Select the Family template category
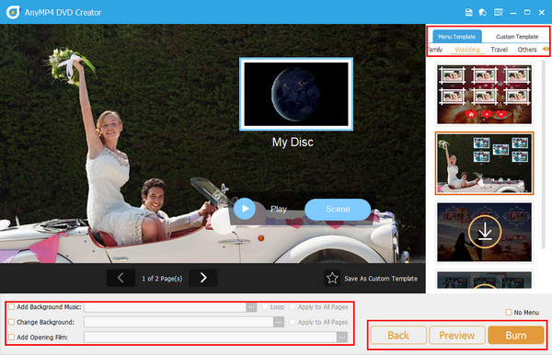552x355 pixels. pos(435,50)
